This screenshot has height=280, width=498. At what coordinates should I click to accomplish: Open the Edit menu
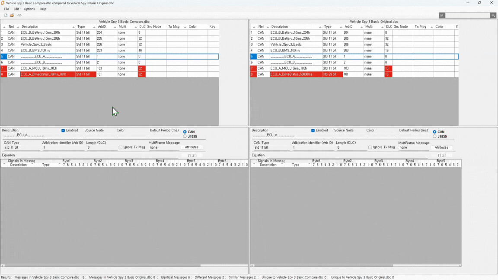[16, 9]
